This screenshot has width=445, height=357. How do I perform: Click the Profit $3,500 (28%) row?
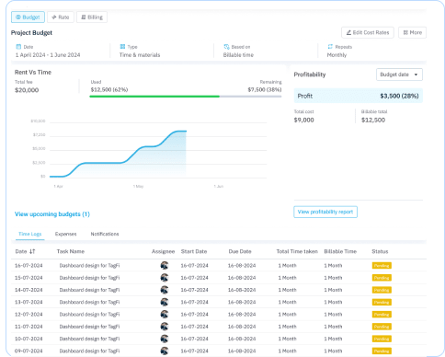[x=358, y=96]
